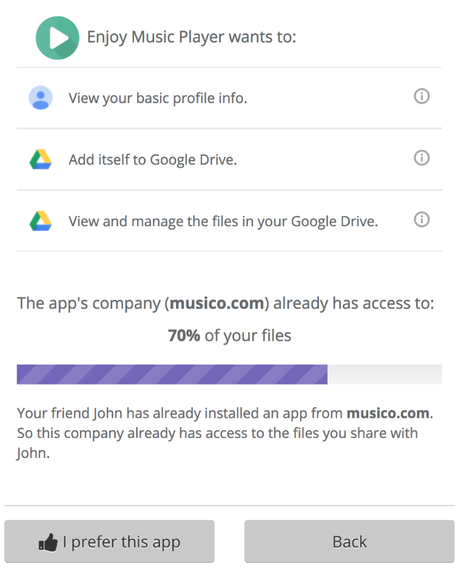This screenshot has height=569, width=461.
Task: Select View and manage the files row
Action: pyautogui.click(x=229, y=221)
